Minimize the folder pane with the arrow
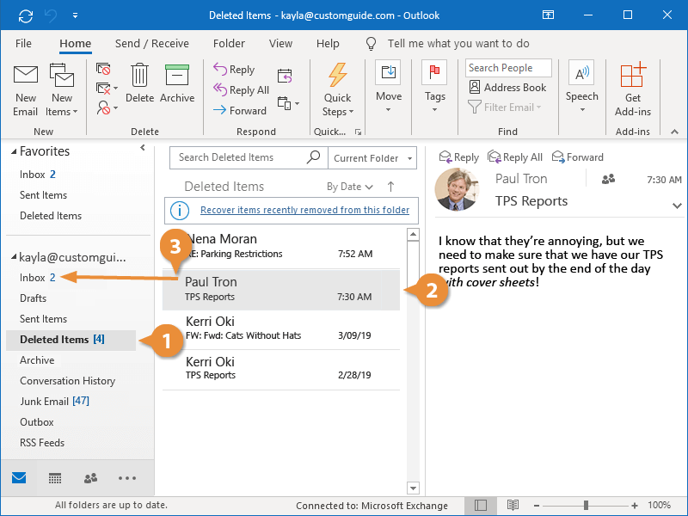 click(143, 148)
